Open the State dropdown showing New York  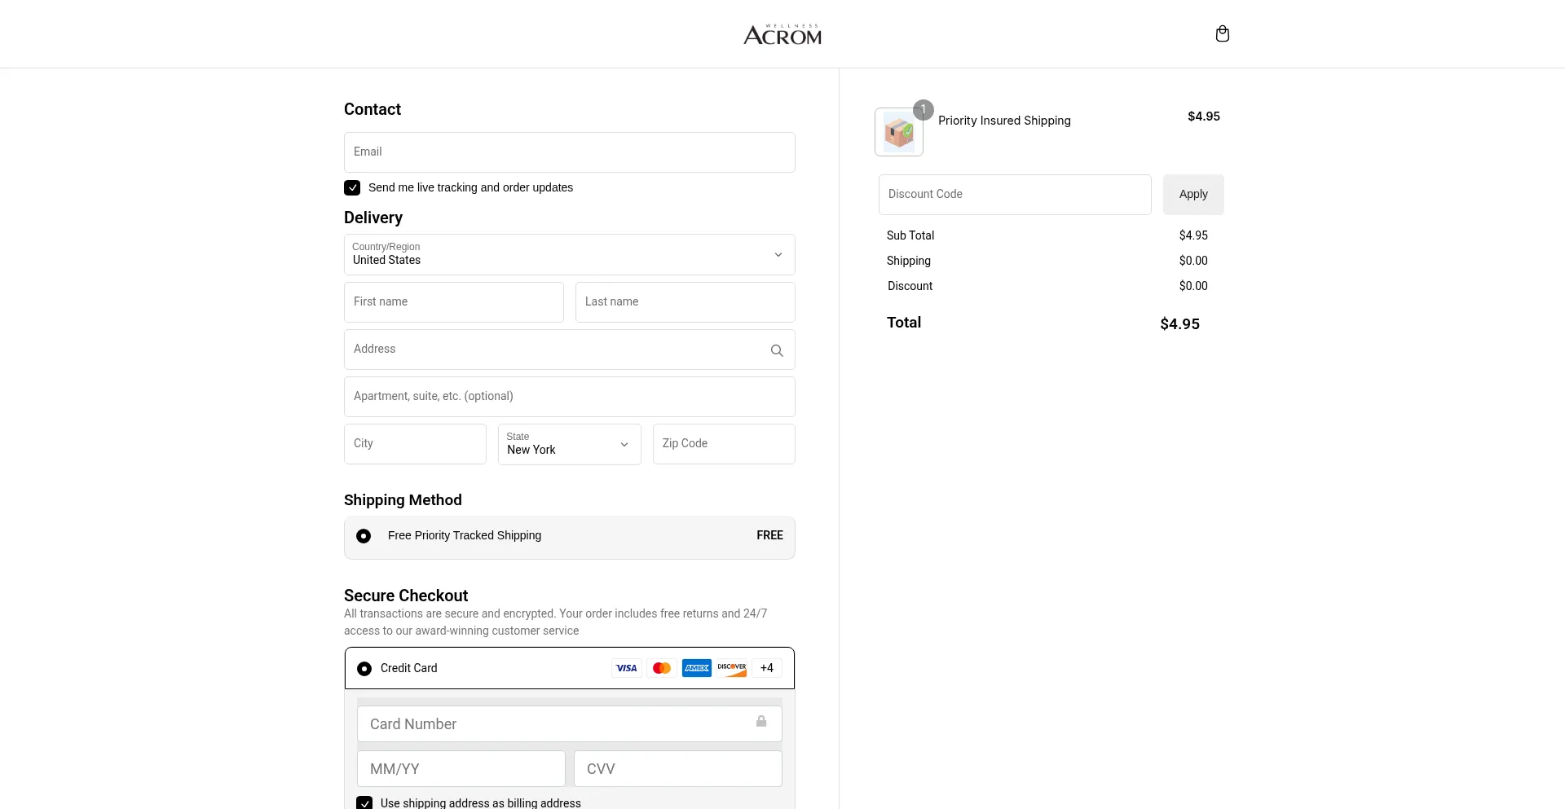(x=570, y=444)
